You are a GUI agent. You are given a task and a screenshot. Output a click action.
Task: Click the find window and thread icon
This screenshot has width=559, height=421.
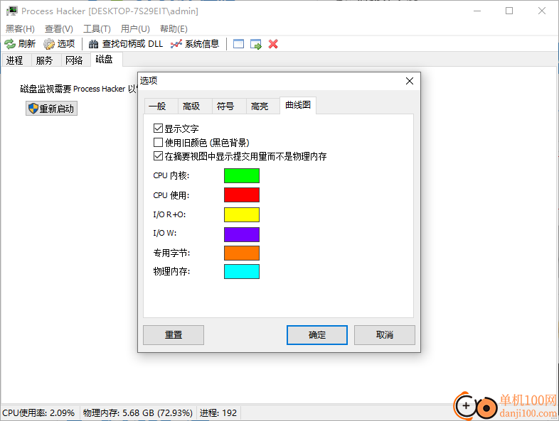coord(256,44)
